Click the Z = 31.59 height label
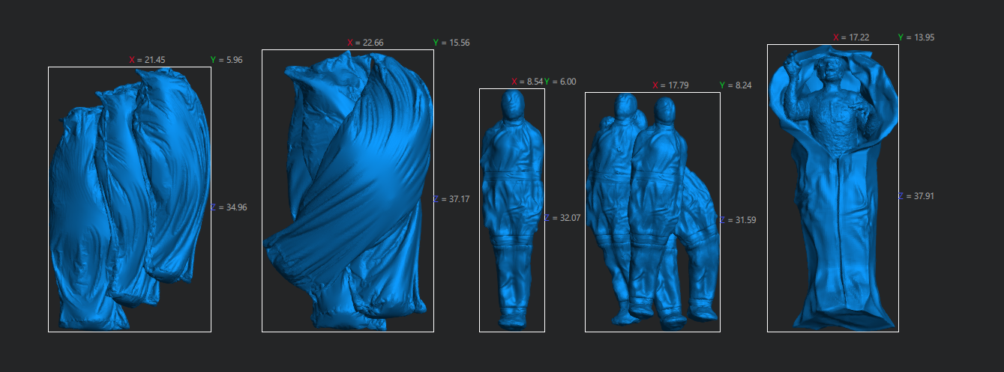The height and width of the screenshot is (372, 1004). coord(737,220)
